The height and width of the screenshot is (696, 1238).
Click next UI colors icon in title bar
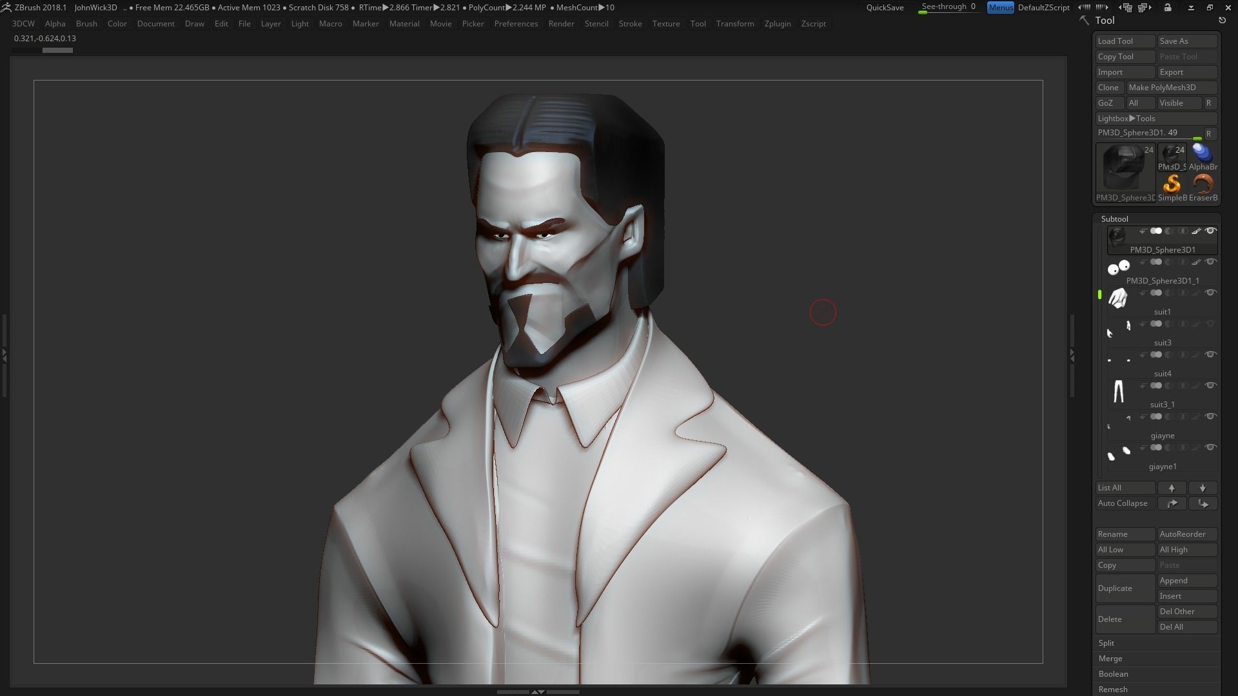[1102, 7]
